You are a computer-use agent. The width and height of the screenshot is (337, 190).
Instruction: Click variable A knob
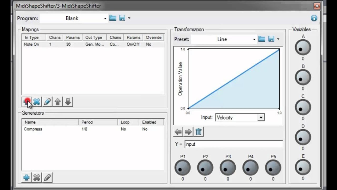pyautogui.click(x=303, y=47)
